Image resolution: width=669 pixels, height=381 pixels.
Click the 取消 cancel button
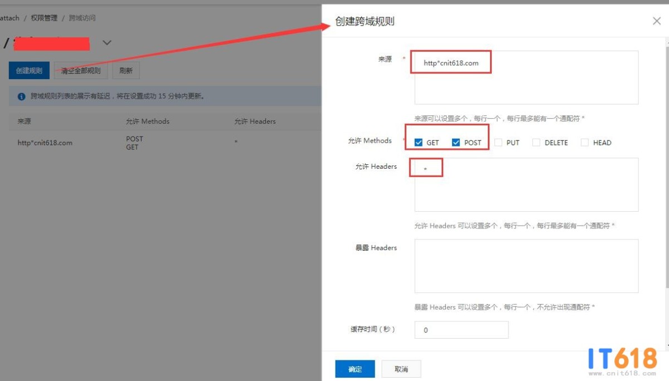401,369
